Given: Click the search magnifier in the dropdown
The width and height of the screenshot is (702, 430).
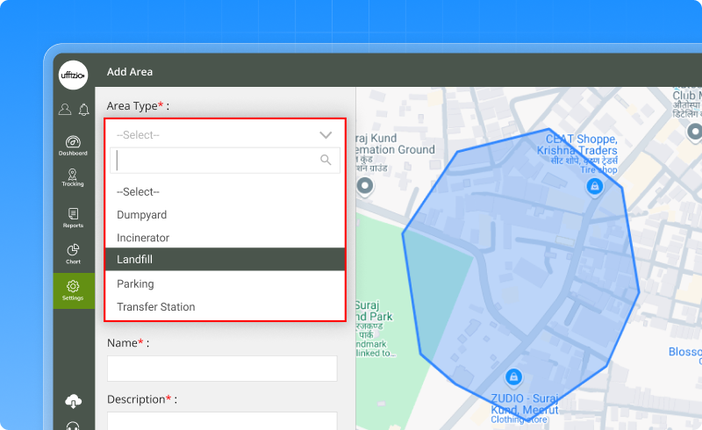Looking at the screenshot, I should point(326,160).
